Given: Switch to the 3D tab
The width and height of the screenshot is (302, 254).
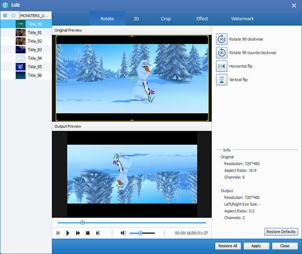Looking at the screenshot, I should (136, 19).
